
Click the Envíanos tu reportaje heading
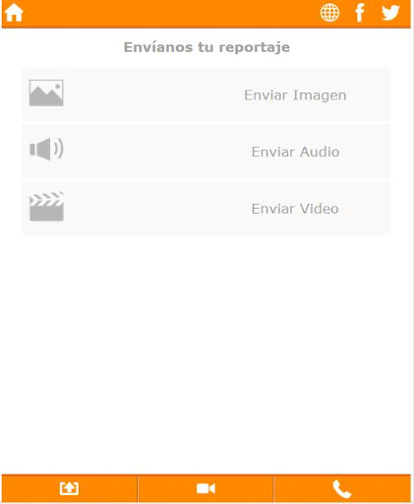click(x=207, y=47)
